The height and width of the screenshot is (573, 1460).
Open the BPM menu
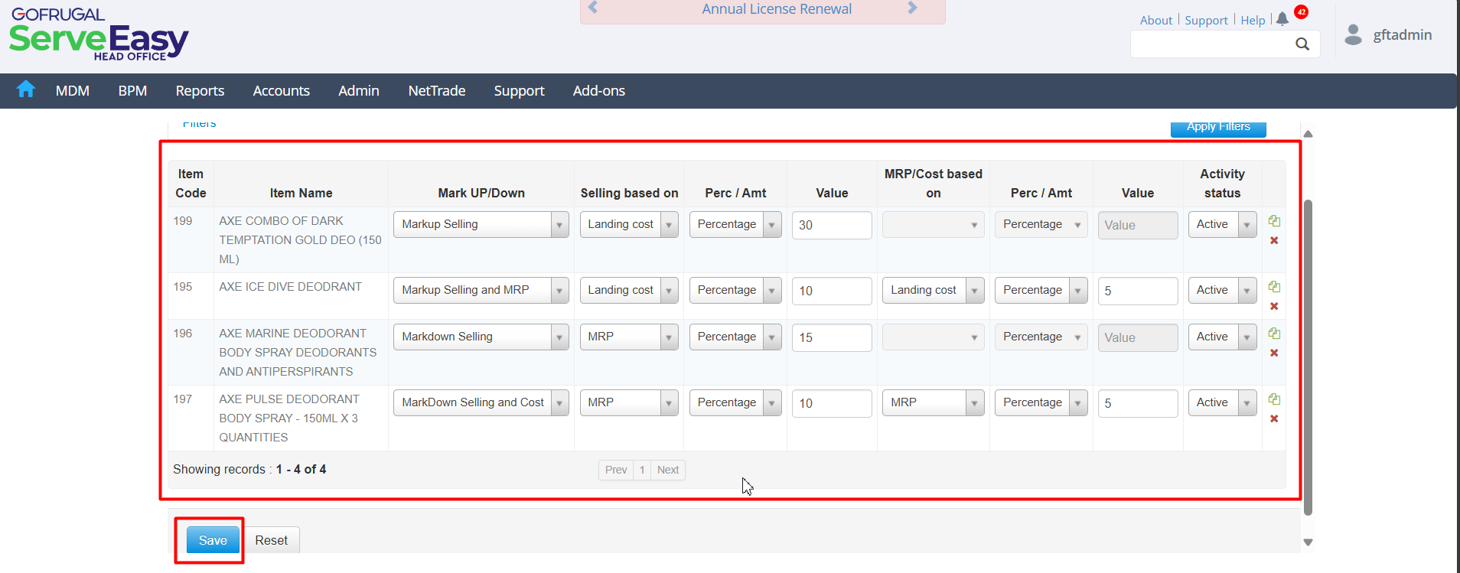pyautogui.click(x=132, y=90)
